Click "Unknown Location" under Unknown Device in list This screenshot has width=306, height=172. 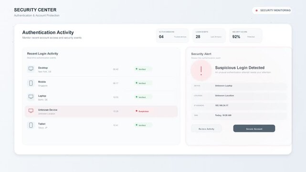[47, 114]
